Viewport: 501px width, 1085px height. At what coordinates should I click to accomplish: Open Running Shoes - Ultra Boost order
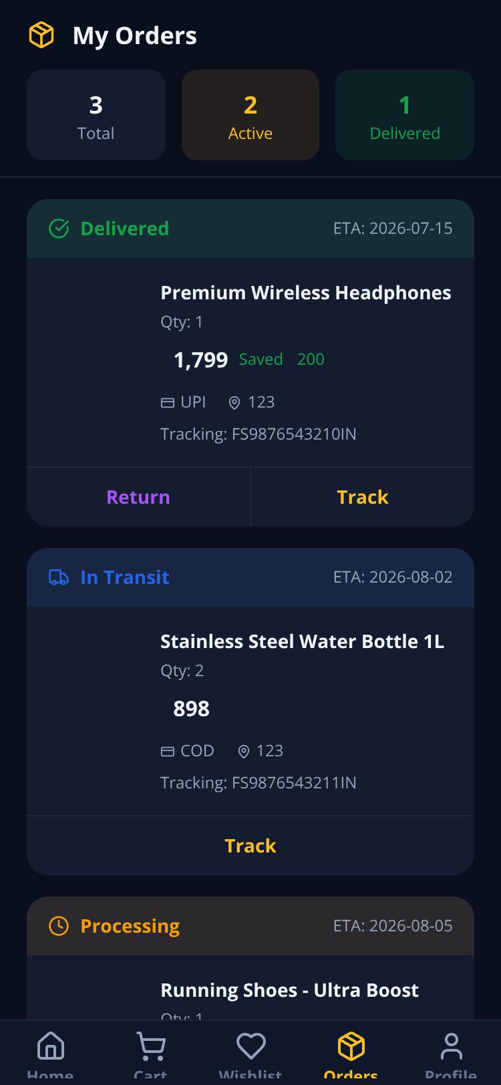click(x=290, y=990)
